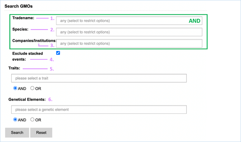Image resolution: width=241 pixels, height=142 pixels.
Task: Click the 'Exclude stacked events' label
Action: (x=27, y=56)
